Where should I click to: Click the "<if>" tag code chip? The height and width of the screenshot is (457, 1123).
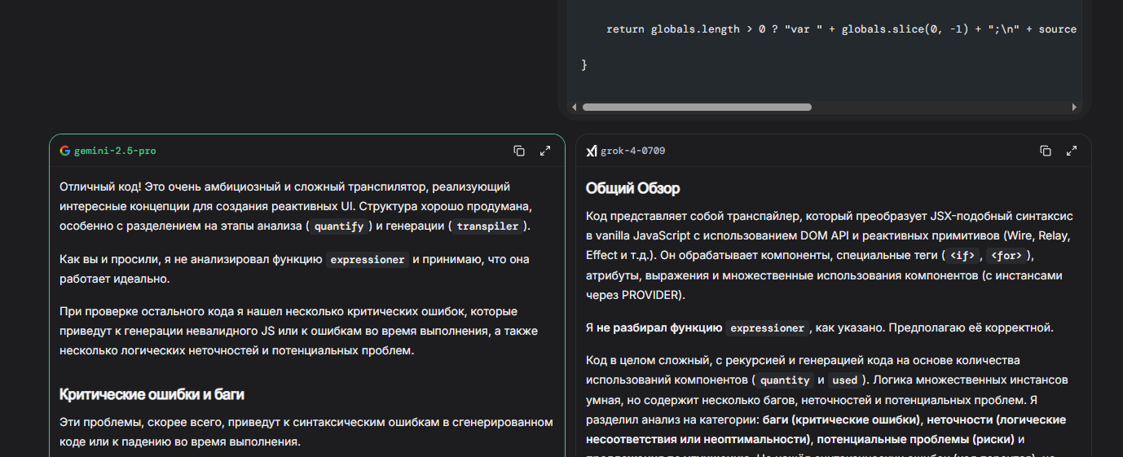click(x=962, y=256)
